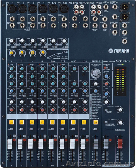The image size is (136, 168).
Task: Select channel 1 red PAN knob
Action: point(12,110)
